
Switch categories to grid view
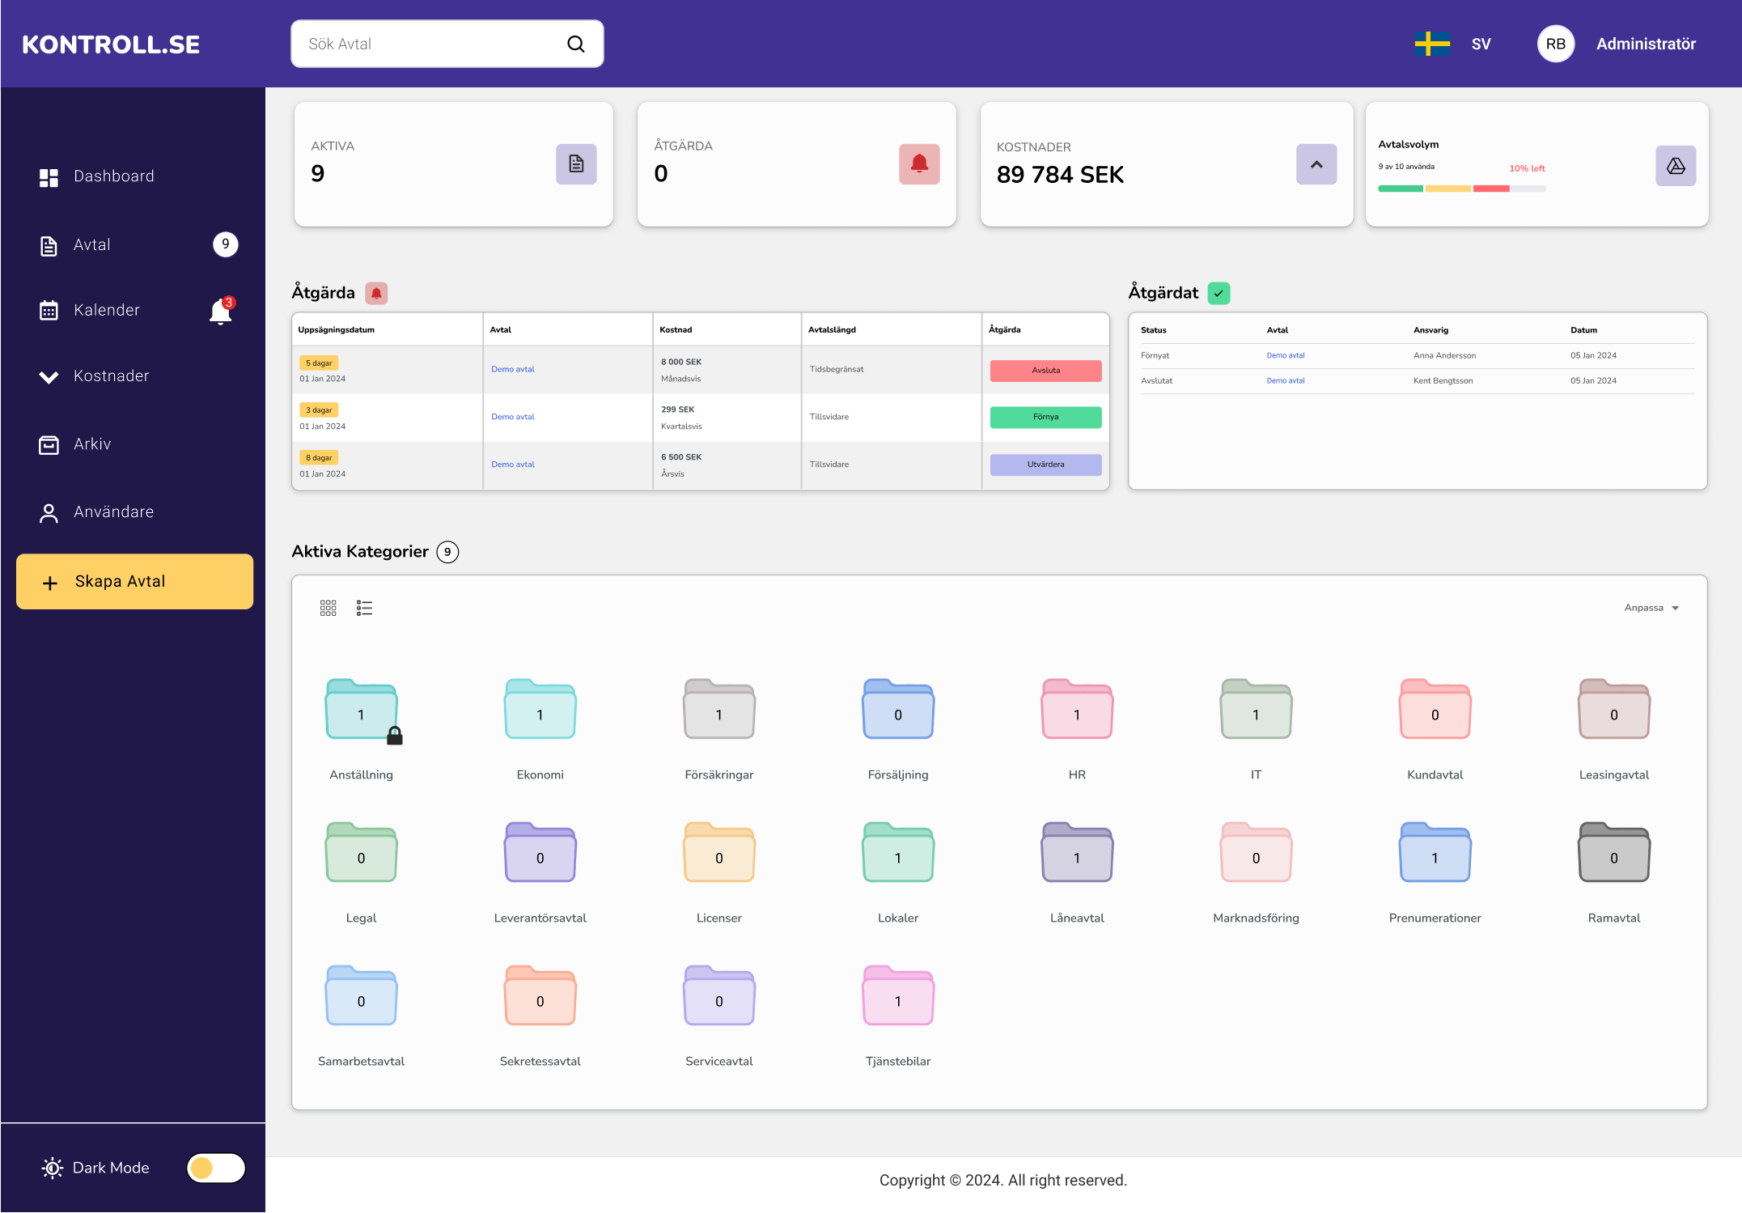[x=328, y=608]
